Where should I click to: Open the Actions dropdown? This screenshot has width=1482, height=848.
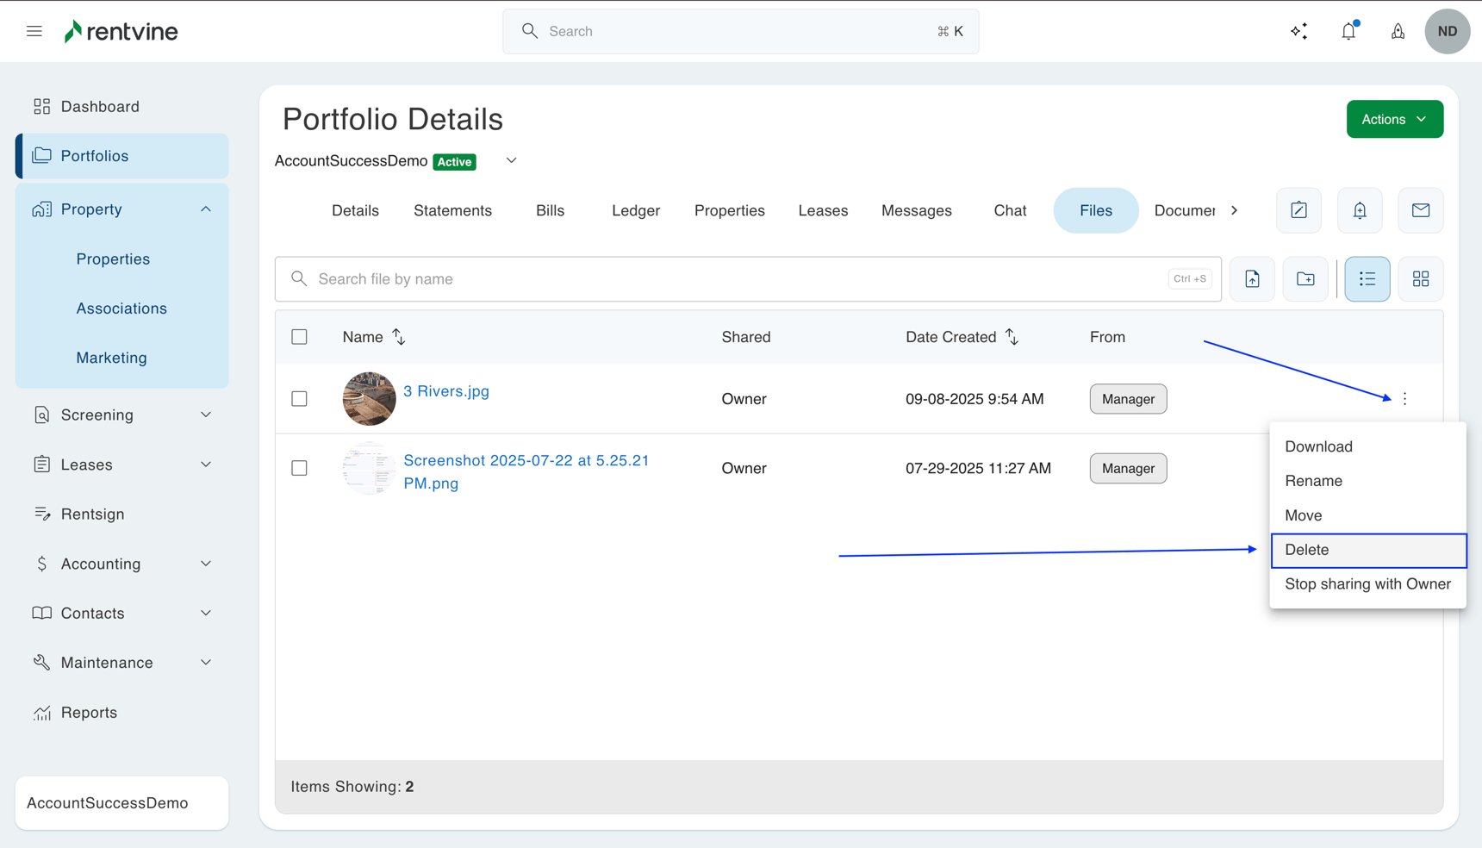pos(1394,120)
